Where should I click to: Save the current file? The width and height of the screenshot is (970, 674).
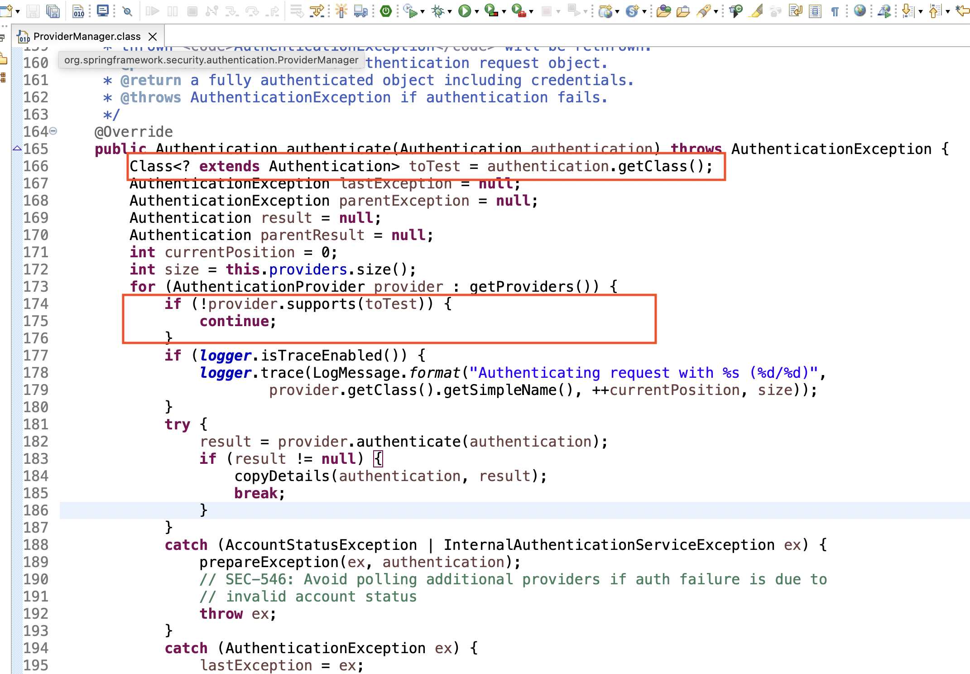[33, 12]
